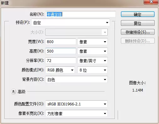159x124 pixels.
Task: Open the 颜色配置文件 dropdown sRGB IEC61966-2.1
Action: (77, 104)
